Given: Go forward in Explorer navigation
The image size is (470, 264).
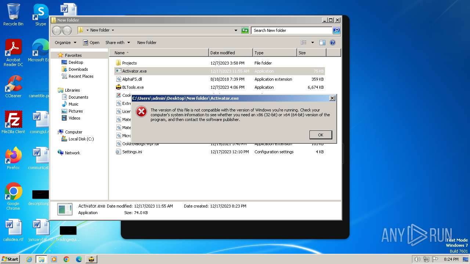Looking at the screenshot, I should tap(67, 30).
